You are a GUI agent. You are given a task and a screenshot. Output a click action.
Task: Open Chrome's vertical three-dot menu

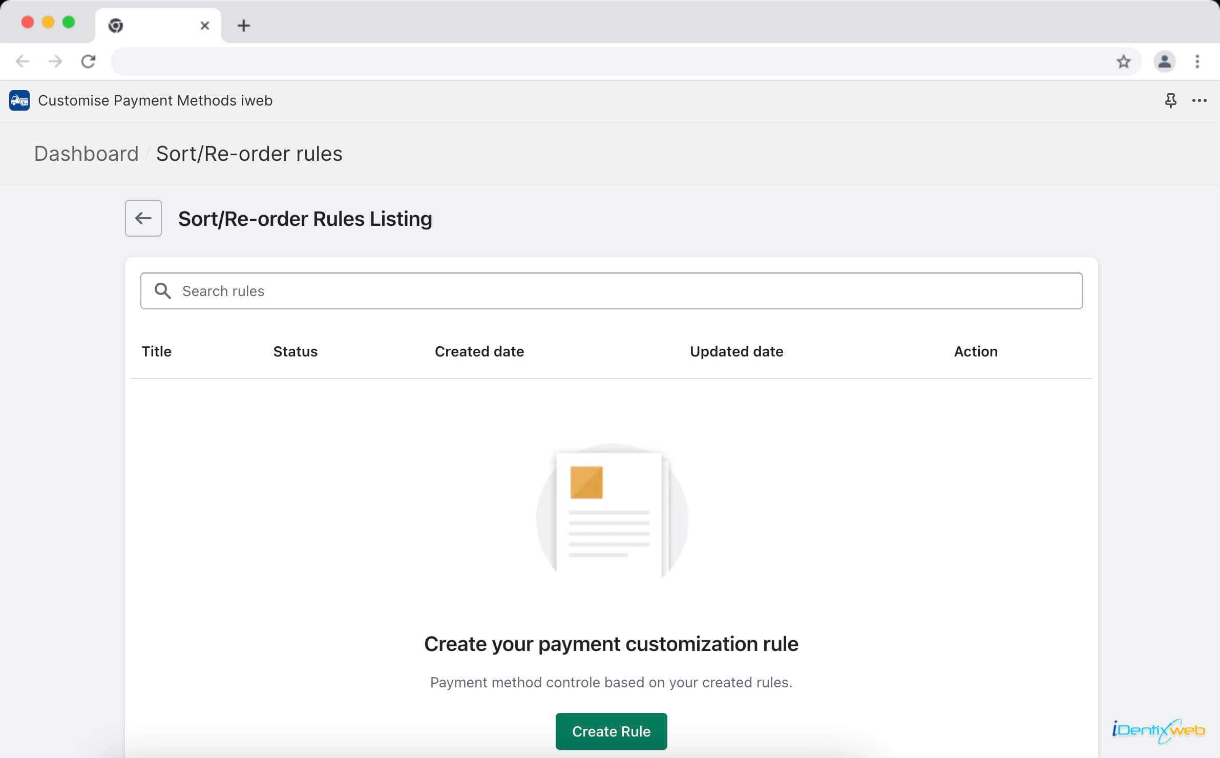point(1197,61)
